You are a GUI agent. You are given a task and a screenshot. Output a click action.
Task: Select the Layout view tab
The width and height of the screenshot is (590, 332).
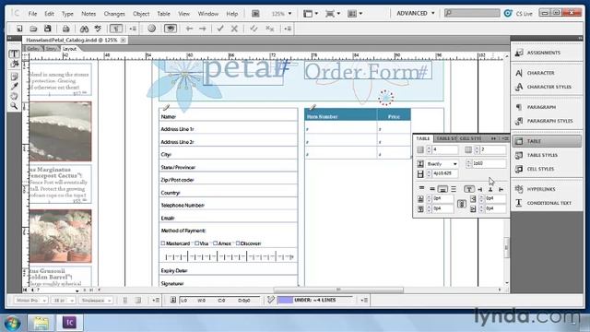[x=69, y=49]
